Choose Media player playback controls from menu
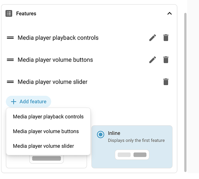Image resolution: width=199 pixels, height=179 pixels. (x=48, y=117)
